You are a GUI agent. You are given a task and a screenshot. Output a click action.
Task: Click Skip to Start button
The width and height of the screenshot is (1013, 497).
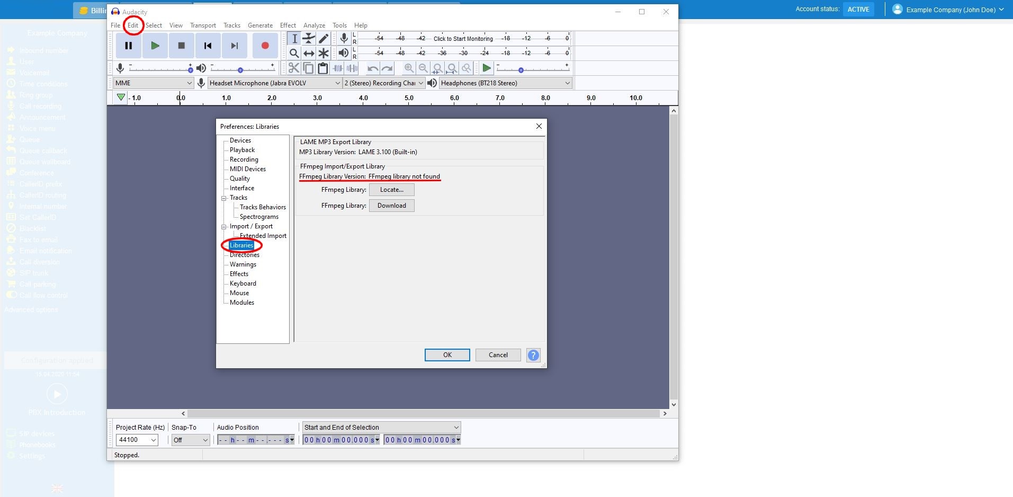click(208, 46)
